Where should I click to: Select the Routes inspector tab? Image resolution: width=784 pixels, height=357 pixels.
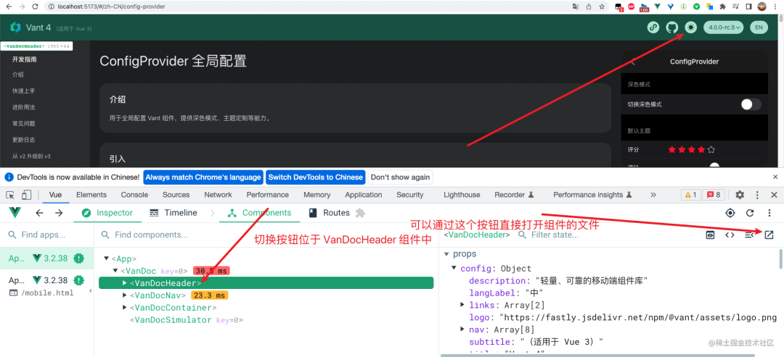point(329,213)
